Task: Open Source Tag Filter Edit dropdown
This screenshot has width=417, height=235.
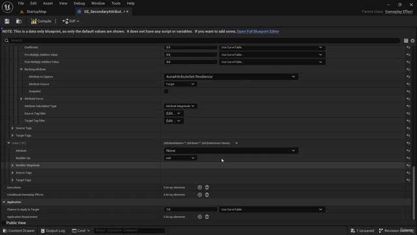Action: [173, 114]
